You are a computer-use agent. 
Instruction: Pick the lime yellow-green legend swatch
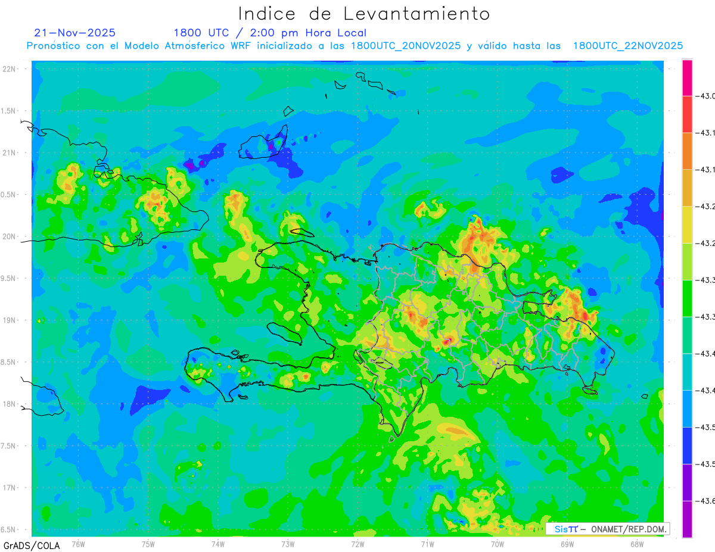pyautogui.click(x=687, y=261)
